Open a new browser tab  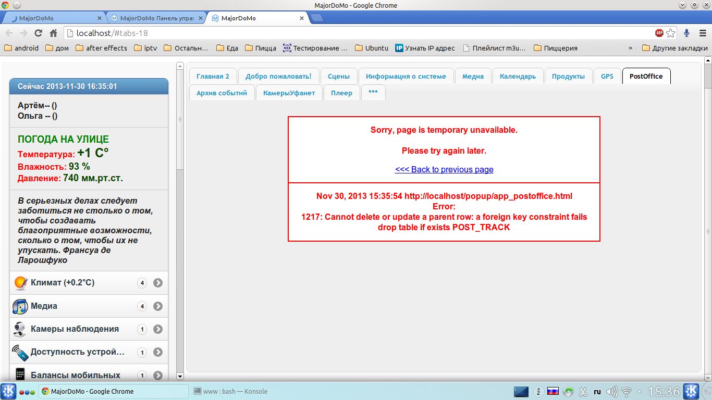coord(316,18)
